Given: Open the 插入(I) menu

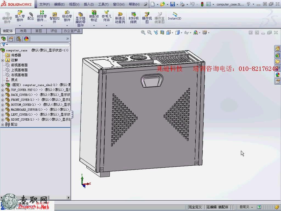Looking at the screenshot, I should pos(89,4).
